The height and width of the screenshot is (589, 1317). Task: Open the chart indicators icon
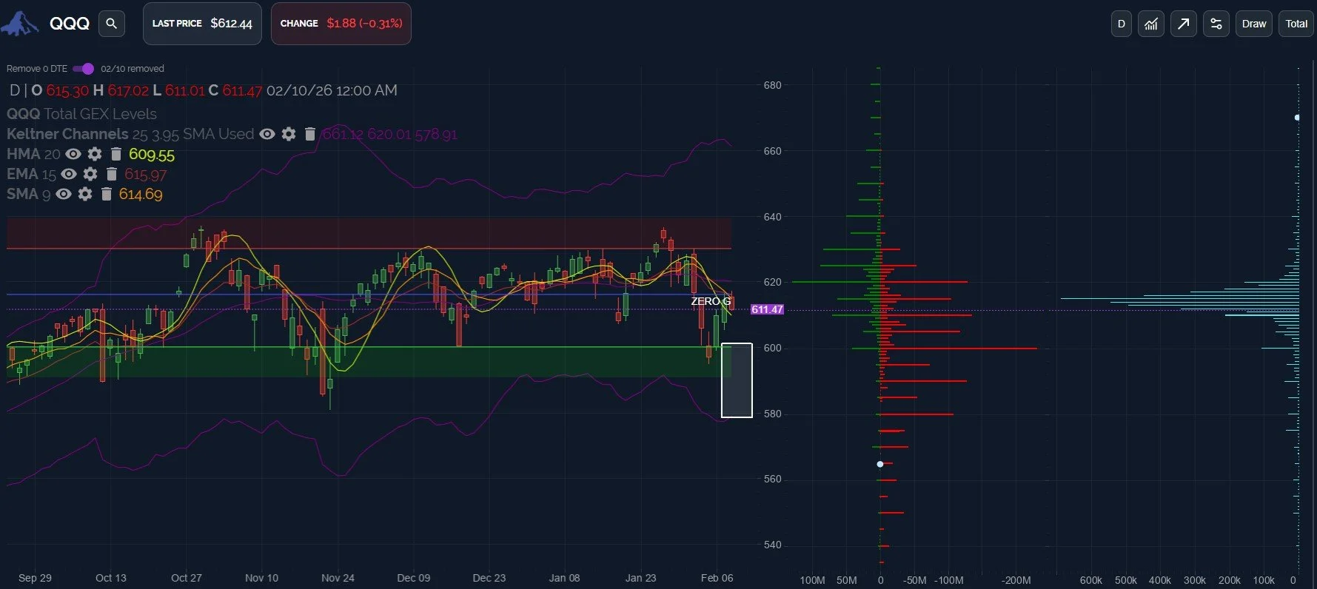[x=1150, y=24]
